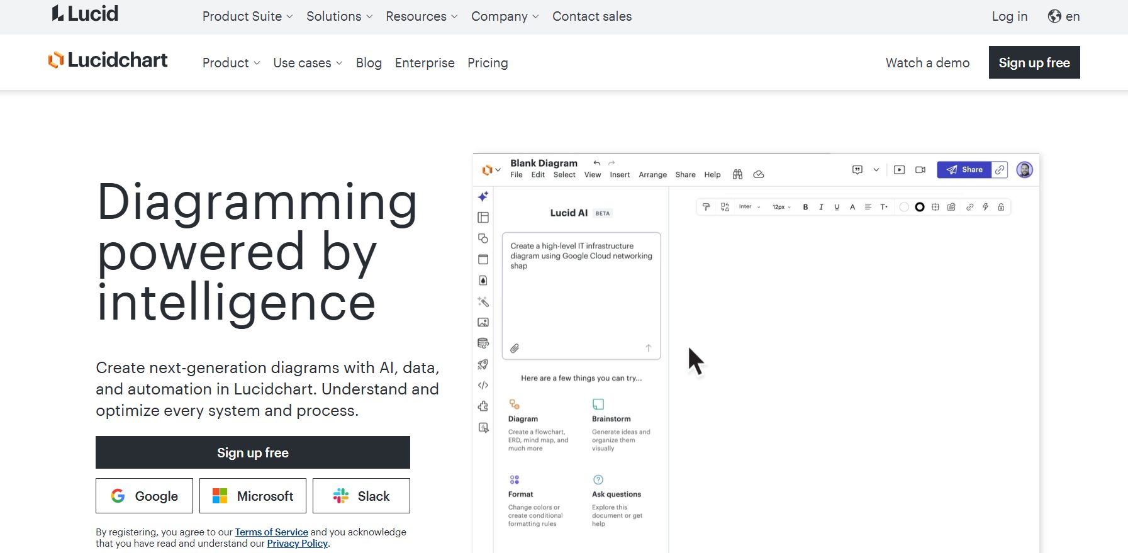Open the shapes library icon in sidebar
The height and width of the screenshot is (553, 1128).
483,238
